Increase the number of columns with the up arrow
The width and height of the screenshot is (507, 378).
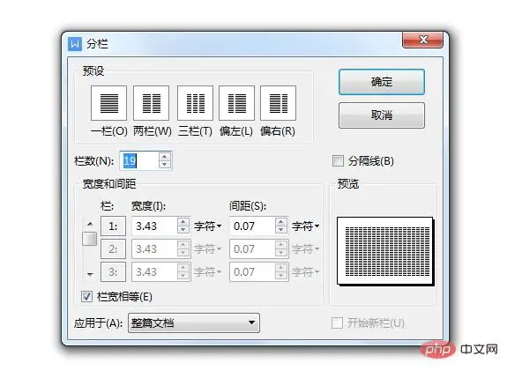[x=165, y=157]
